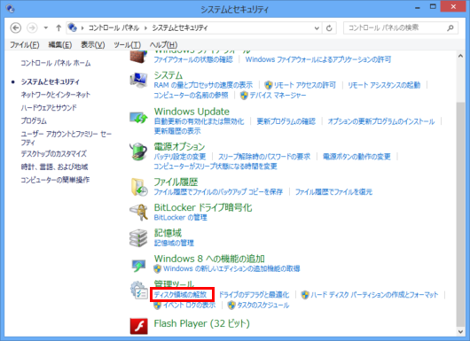
Task: Open the File History folder icon
Action: click(x=139, y=187)
